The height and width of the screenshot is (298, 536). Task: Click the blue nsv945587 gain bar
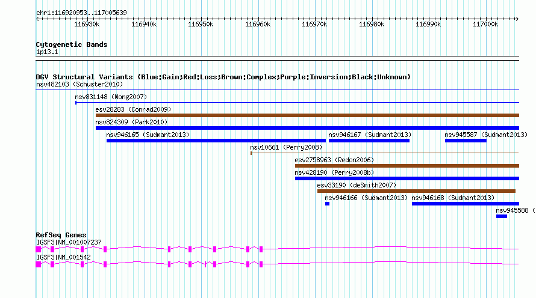pos(466,141)
